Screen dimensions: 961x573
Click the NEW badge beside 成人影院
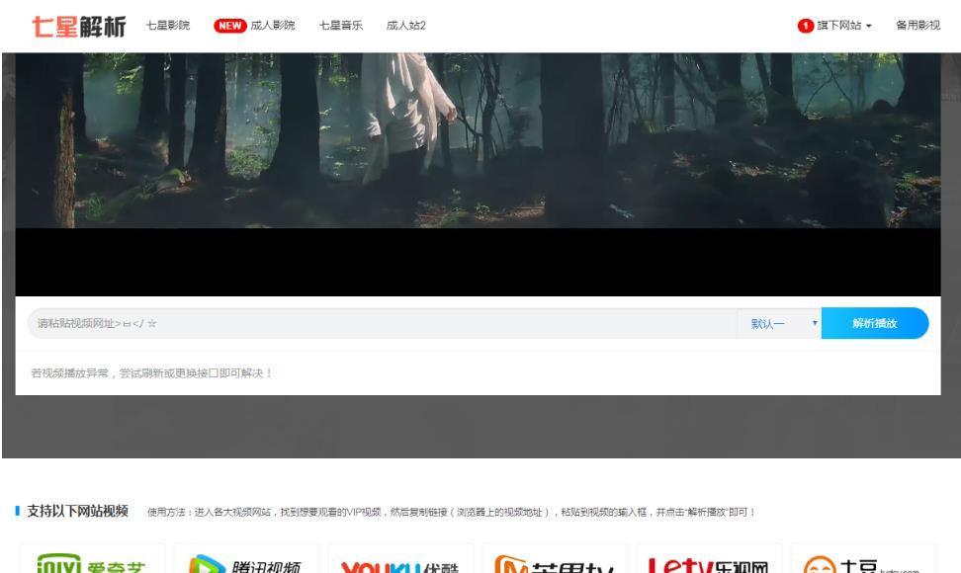click(230, 26)
